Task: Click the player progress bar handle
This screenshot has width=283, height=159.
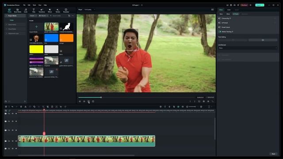Action: (101, 97)
